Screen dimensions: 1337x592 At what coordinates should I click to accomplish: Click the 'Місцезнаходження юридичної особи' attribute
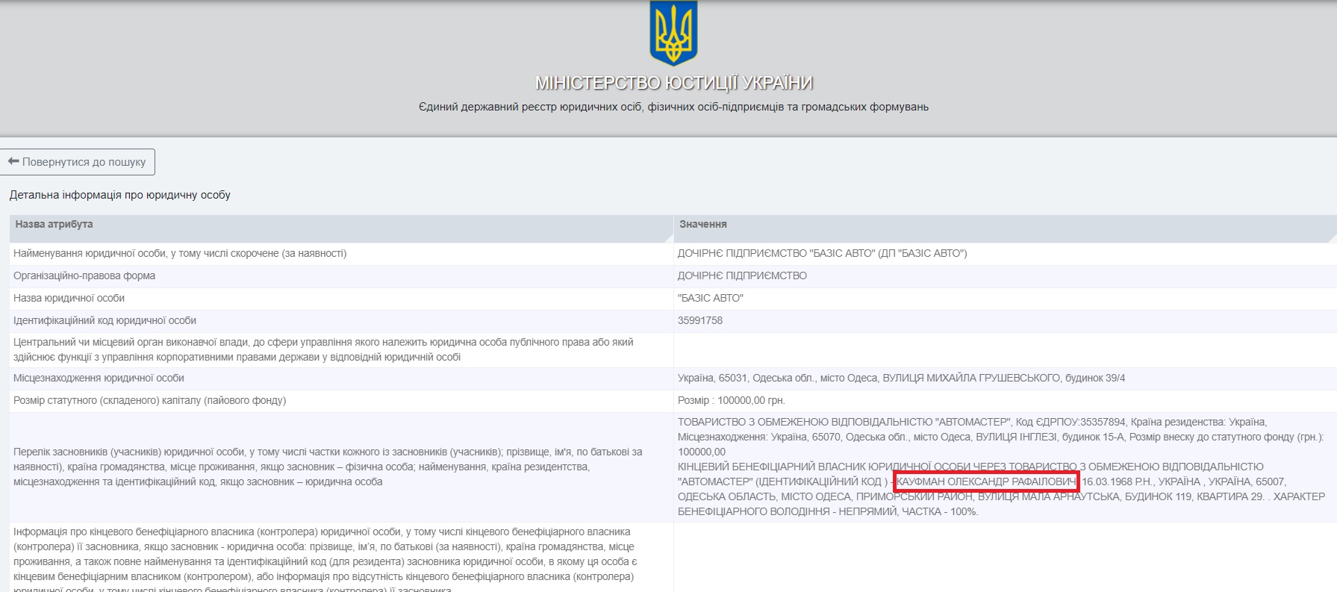pyautogui.click(x=99, y=378)
